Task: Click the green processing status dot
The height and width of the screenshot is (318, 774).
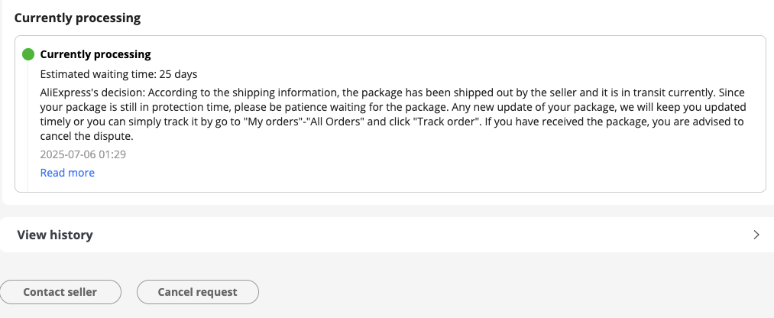Action: (28, 54)
